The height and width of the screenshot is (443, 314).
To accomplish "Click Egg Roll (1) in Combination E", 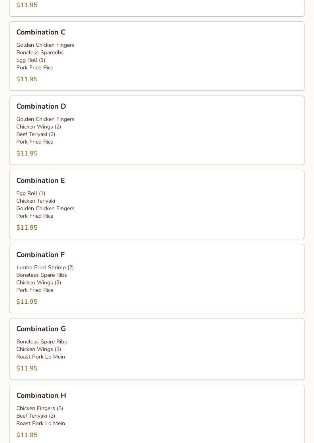I will click(31, 193).
